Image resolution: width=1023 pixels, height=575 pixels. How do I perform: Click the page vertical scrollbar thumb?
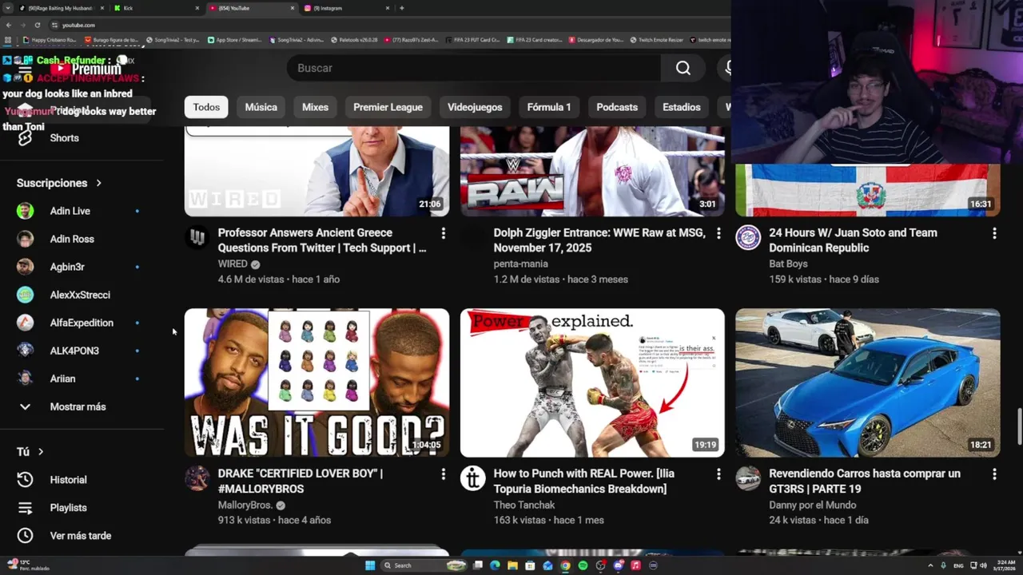[x=1019, y=426]
